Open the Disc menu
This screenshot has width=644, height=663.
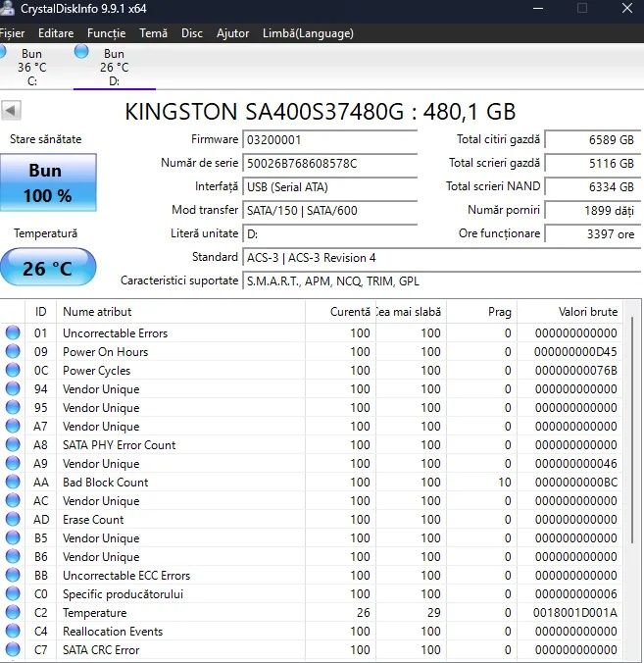click(x=192, y=33)
